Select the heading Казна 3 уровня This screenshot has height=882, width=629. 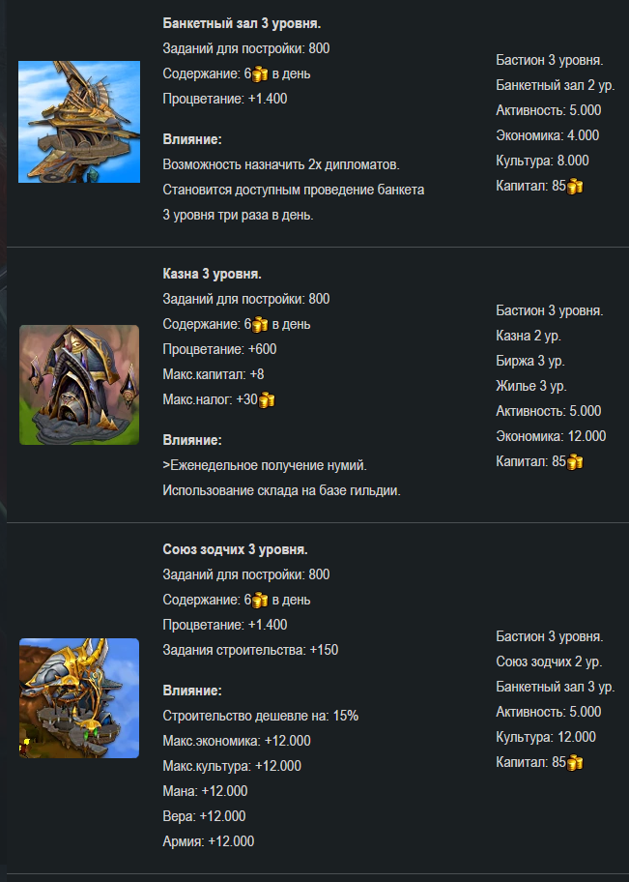click(x=212, y=274)
